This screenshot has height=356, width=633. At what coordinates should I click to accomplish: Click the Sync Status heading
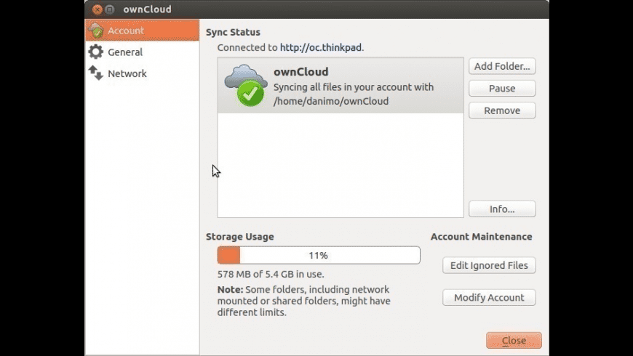[233, 32]
